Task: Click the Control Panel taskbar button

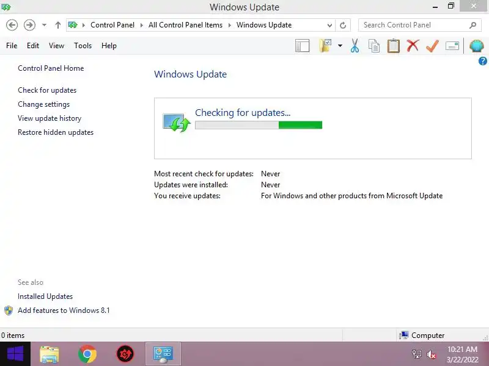Action: pyautogui.click(x=163, y=354)
